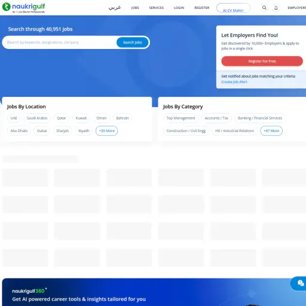This screenshot has height=306, width=306.
Task: Select HR / Industrial Relations category
Action: [x=235, y=131]
